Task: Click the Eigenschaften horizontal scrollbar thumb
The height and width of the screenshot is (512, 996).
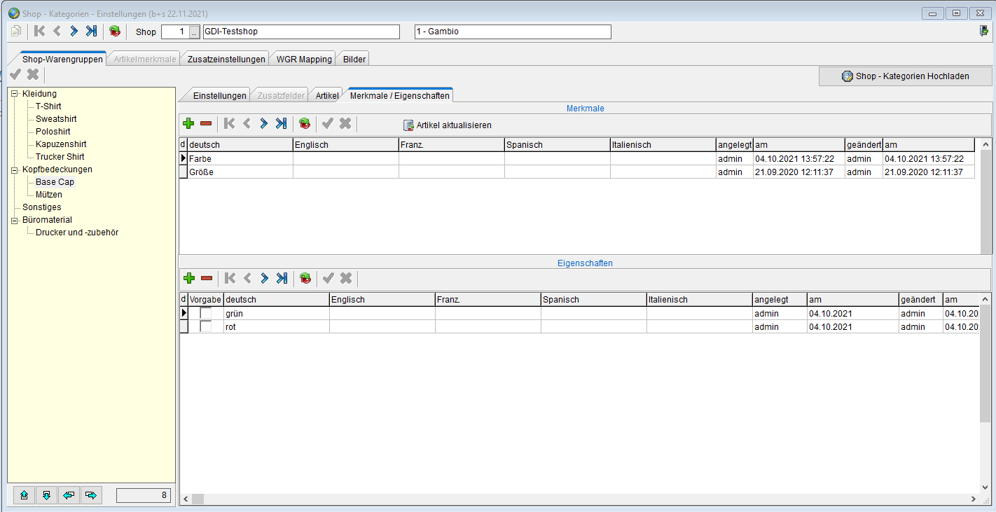Action: point(198,499)
